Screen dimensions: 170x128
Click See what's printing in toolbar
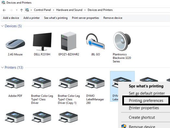[x=56, y=18]
